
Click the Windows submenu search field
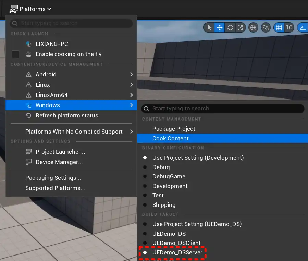(x=223, y=109)
